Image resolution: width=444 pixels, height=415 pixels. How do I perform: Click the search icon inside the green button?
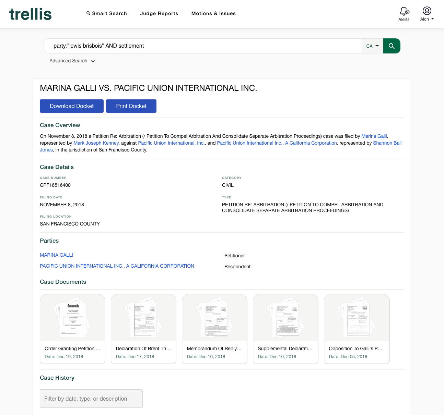click(x=392, y=46)
